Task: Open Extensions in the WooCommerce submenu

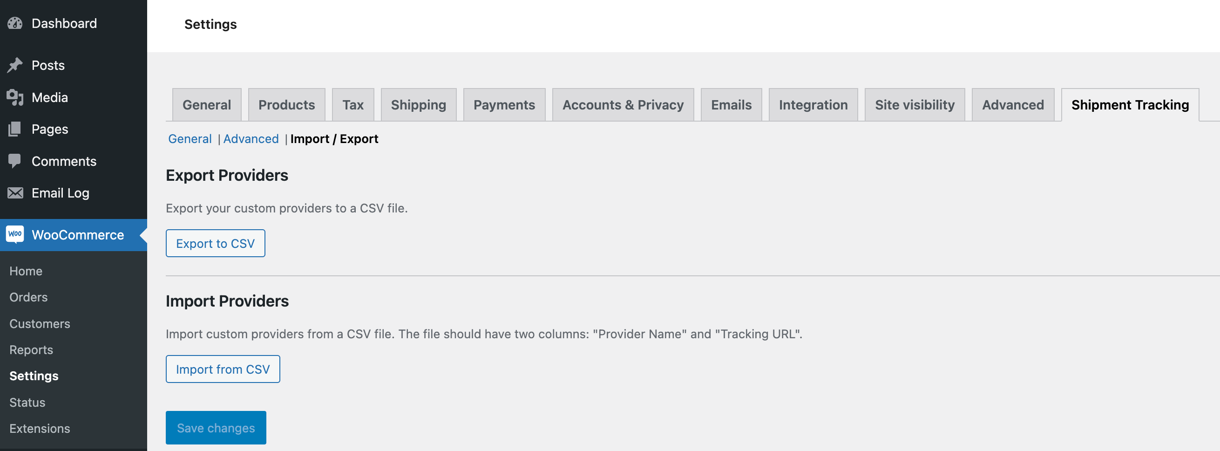Action: coord(40,428)
